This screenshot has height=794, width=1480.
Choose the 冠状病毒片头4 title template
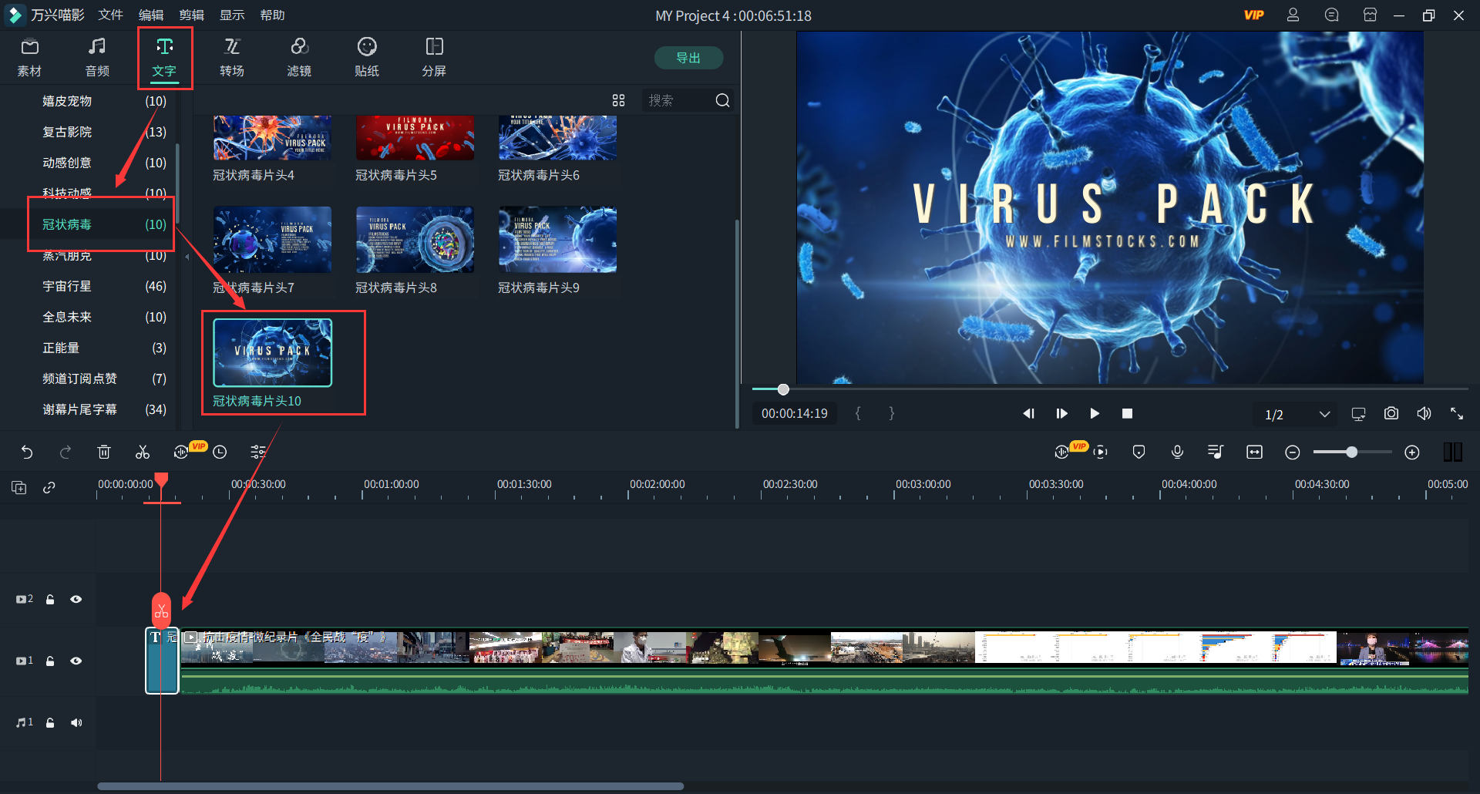[x=272, y=138]
